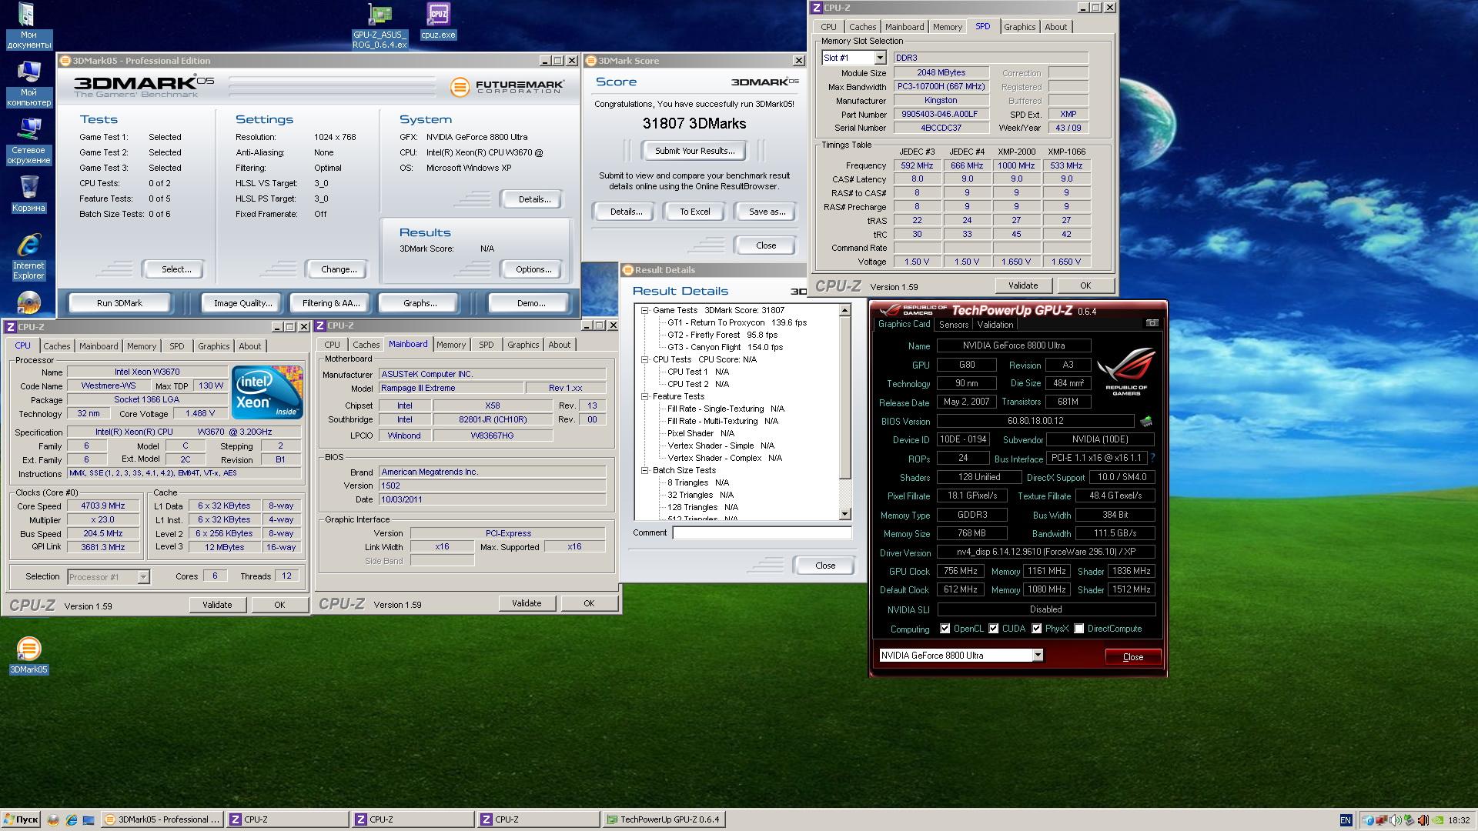Click the Result Details scroll down arrow
The image size is (1478, 831).
coord(844,514)
